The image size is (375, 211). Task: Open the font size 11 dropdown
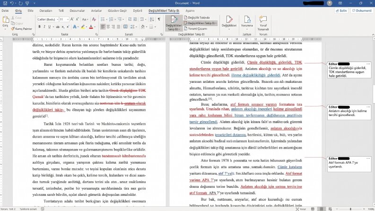pos(68,19)
